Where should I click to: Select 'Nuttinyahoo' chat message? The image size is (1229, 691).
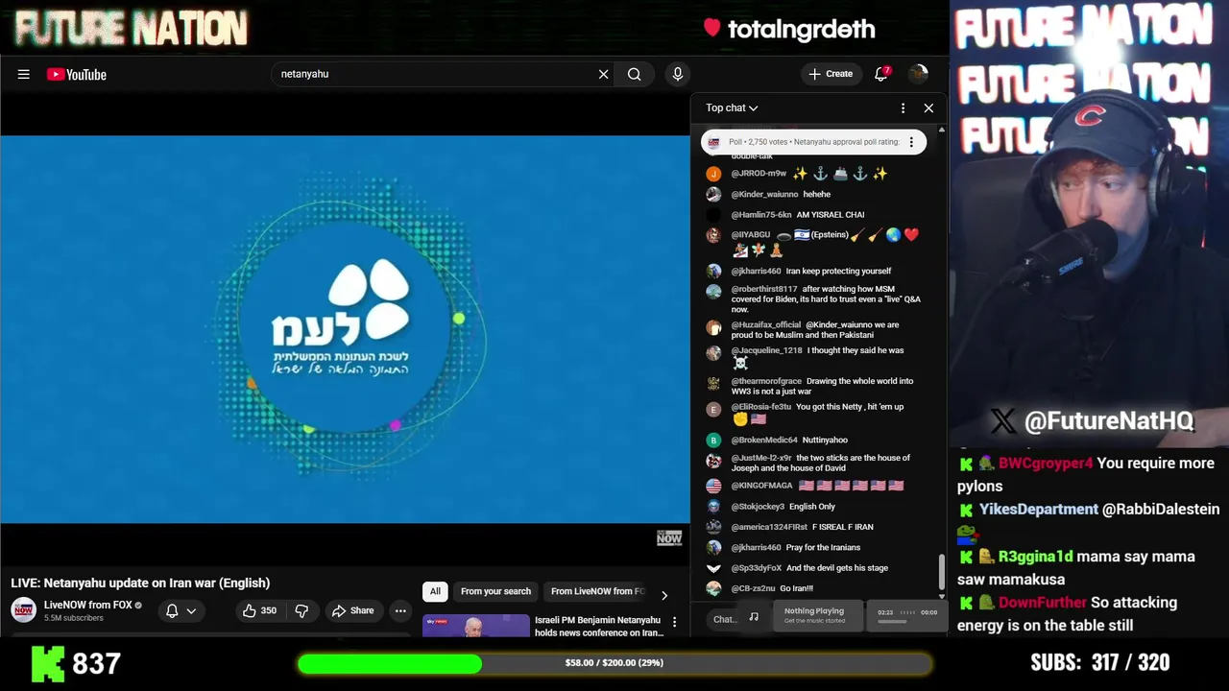825,441
